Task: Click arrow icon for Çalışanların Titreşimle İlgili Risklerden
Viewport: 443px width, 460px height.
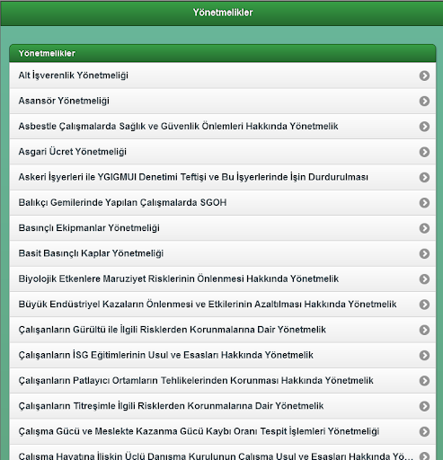Action: click(x=424, y=406)
